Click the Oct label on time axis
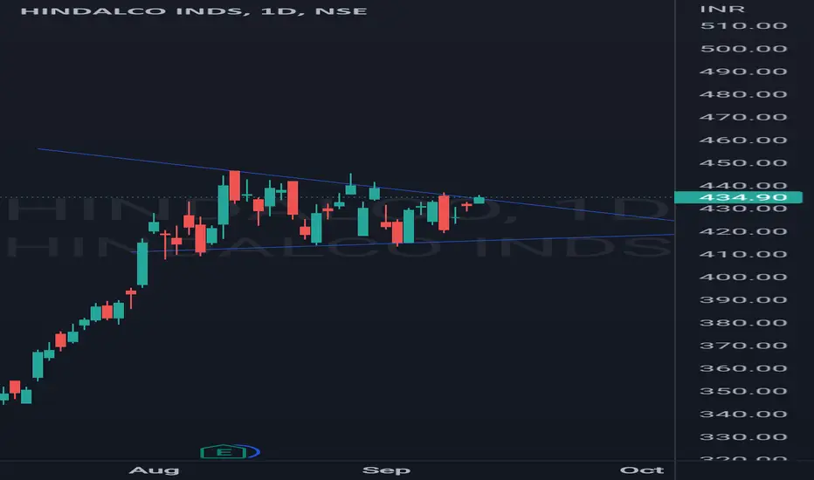 click(642, 470)
